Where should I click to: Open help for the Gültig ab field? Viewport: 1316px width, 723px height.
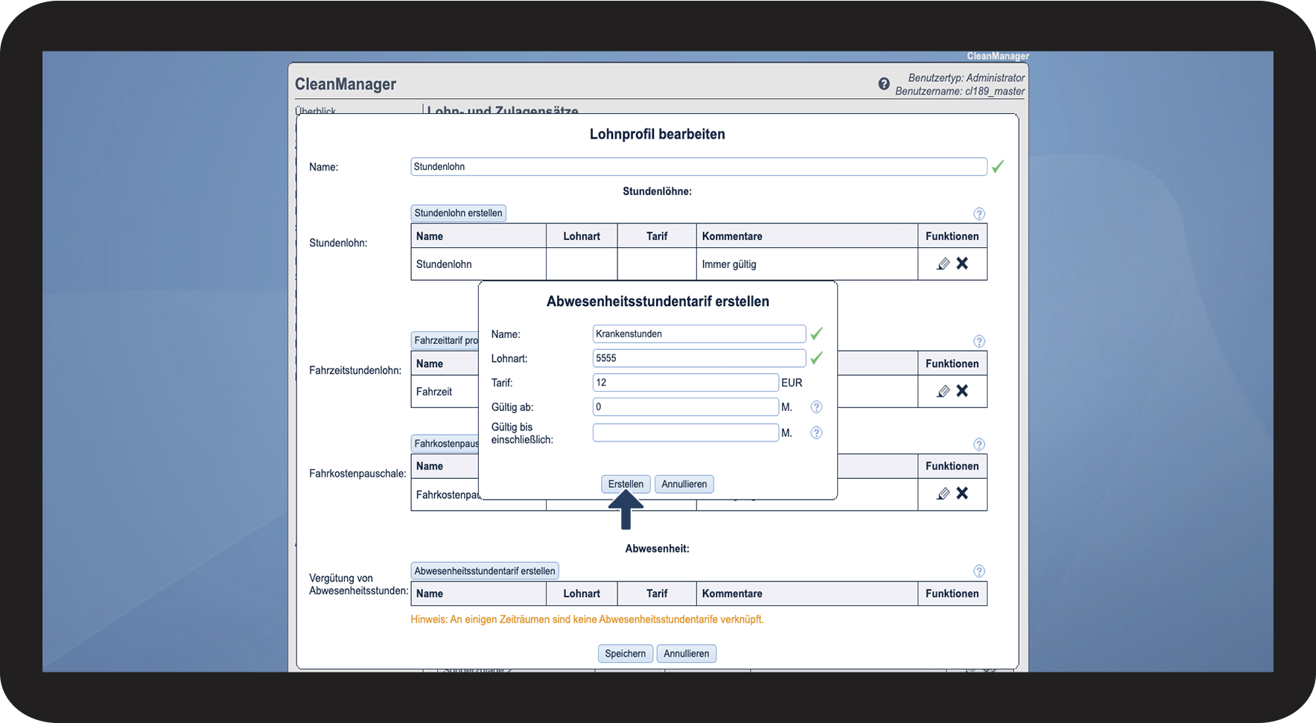(x=816, y=407)
